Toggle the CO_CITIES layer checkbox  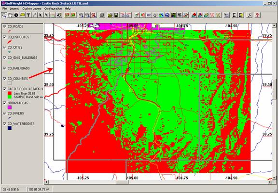(x=5, y=47)
